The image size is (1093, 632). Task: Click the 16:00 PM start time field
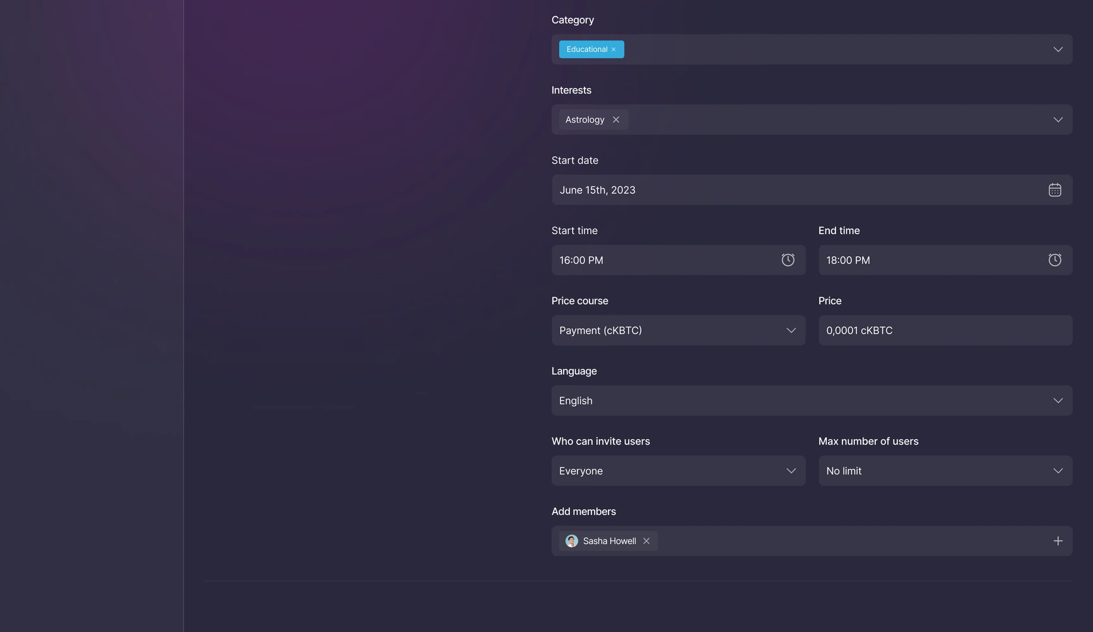click(x=678, y=260)
